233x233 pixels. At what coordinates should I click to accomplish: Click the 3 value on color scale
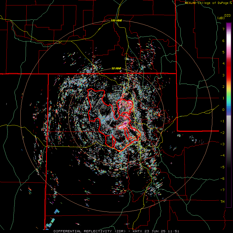(x=223, y=75)
